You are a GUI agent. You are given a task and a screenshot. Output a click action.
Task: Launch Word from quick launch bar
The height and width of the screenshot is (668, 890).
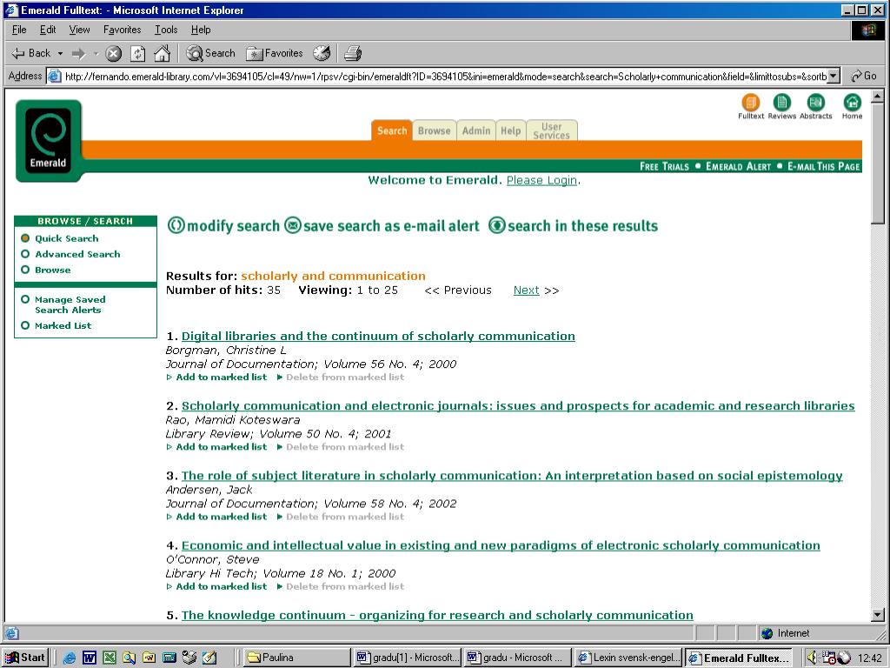[x=90, y=658]
